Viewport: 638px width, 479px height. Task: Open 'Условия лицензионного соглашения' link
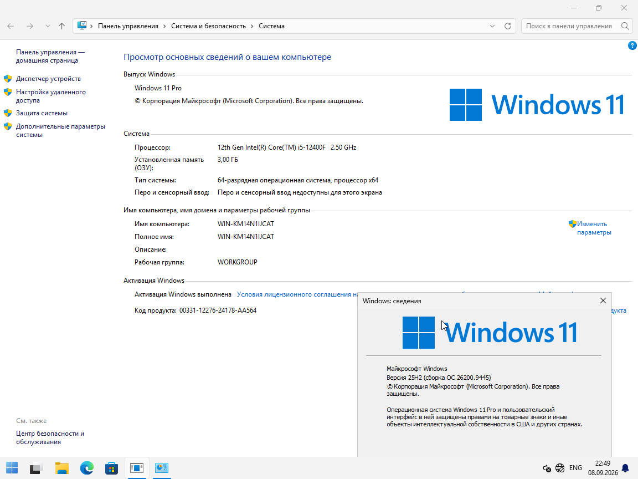297,294
